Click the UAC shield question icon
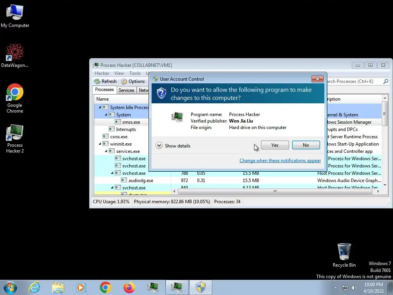Screen dimensions: 393x295 pyautogui.click(x=162, y=93)
